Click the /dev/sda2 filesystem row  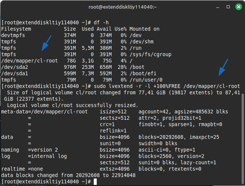tap(15, 67)
